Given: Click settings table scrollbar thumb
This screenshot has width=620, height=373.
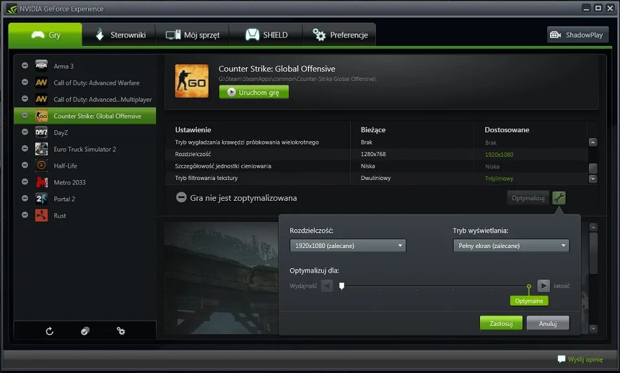Looking at the screenshot, I should (593, 168).
